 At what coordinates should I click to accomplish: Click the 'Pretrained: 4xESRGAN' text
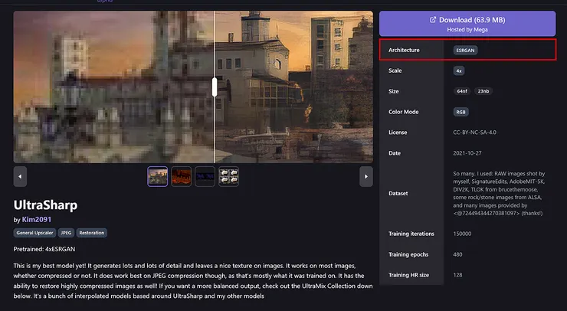point(44,249)
